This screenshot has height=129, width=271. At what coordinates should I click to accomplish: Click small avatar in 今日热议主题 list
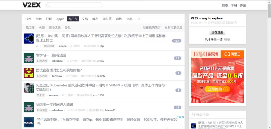[x=193, y=126]
